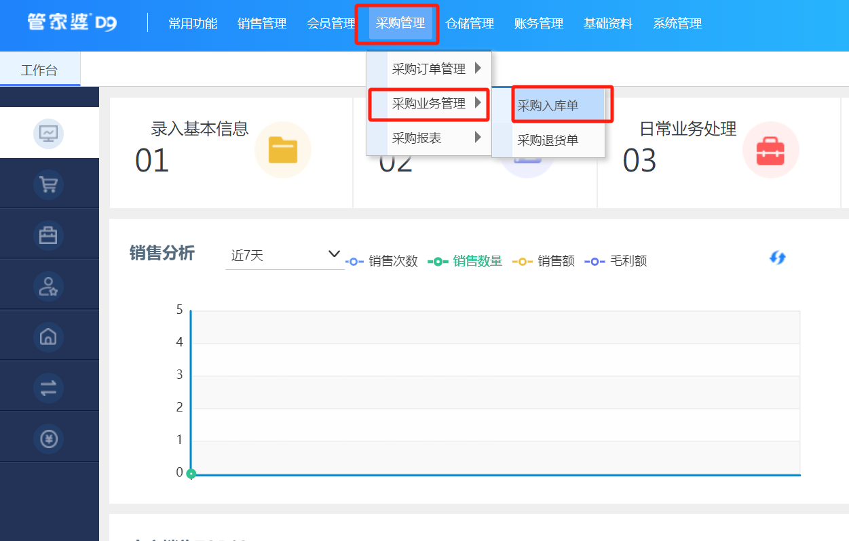This screenshot has height=541, width=849.
Task: Expand the 采购报表 submenu
Action: (x=429, y=138)
